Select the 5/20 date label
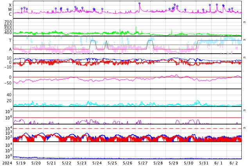The image size is (248, 166). coord(36,163)
